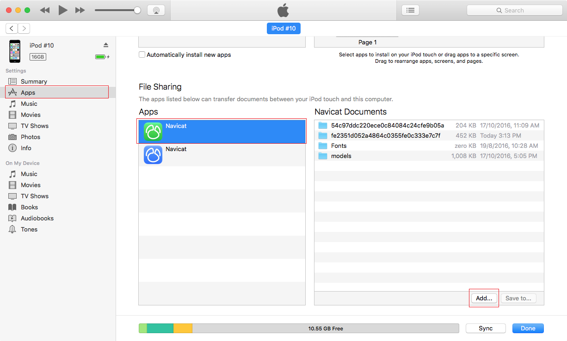Image resolution: width=567 pixels, height=341 pixels.
Task: Enable Automatically install new apps checkbox
Action: pyautogui.click(x=142, y=55)
